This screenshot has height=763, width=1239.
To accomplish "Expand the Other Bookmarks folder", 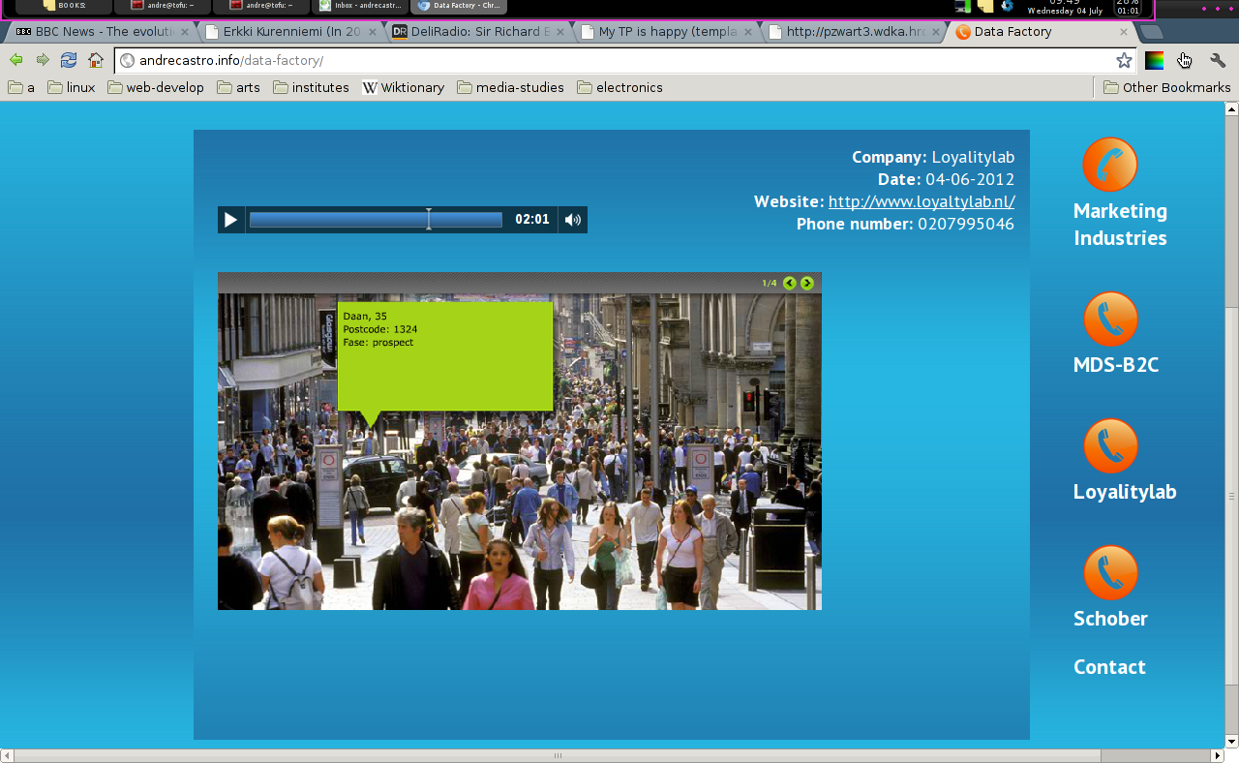I will click(x=1167, y=87).
